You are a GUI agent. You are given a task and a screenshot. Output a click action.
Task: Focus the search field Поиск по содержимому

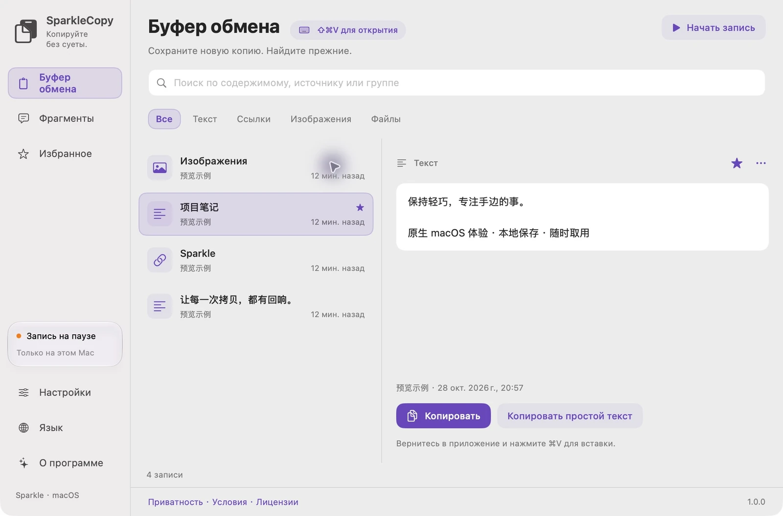click(457, 83)
